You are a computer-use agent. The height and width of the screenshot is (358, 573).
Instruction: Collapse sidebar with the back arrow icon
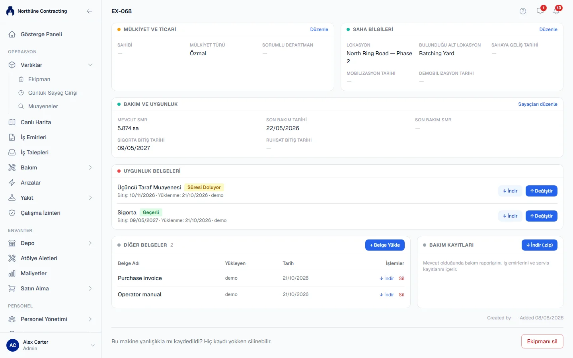tap(90, 11)
